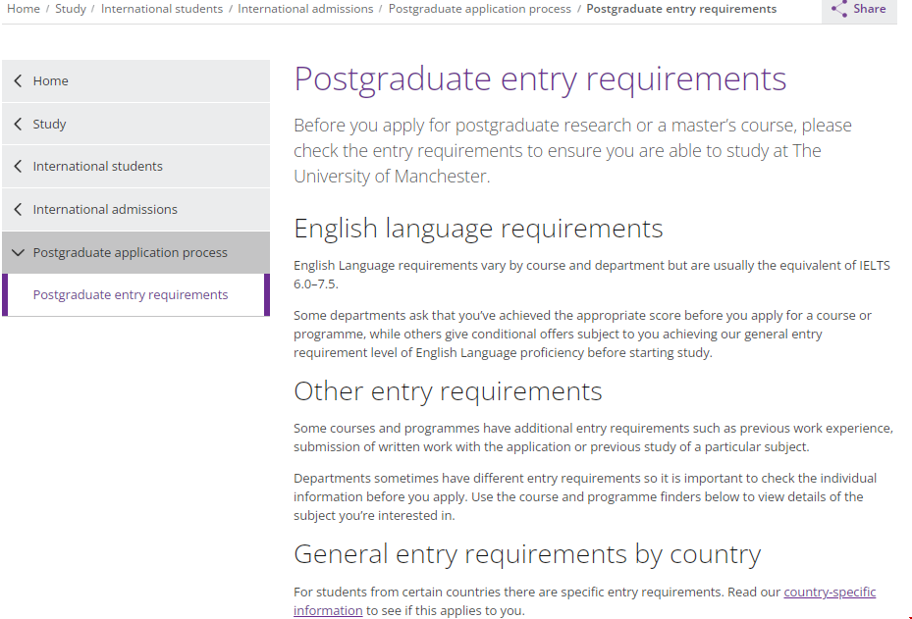This screenshot has height=619, width=912.
Task: Open Home in the sidebar menu
Action: coord(51,81)
